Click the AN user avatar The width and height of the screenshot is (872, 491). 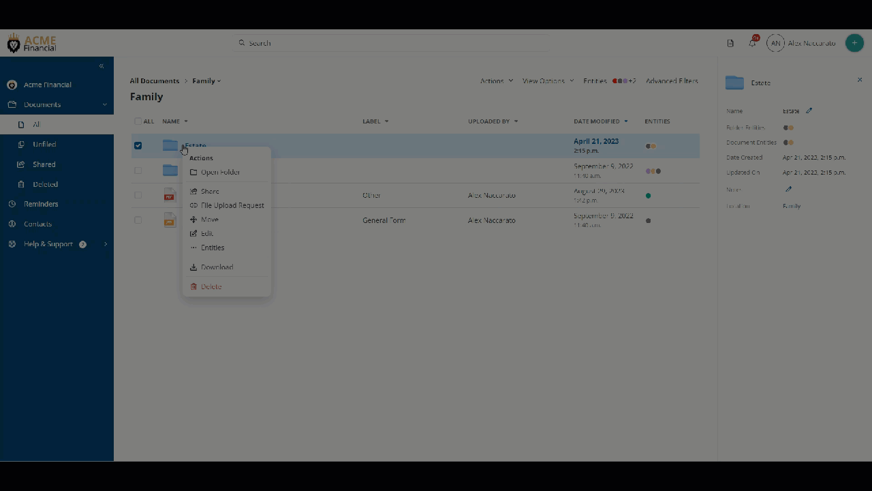pos(775,43)
